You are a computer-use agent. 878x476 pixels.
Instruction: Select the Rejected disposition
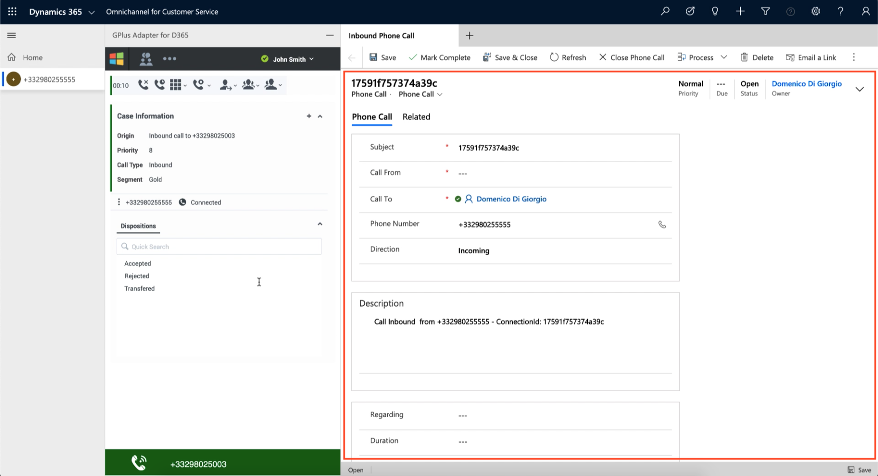point(137,276)
